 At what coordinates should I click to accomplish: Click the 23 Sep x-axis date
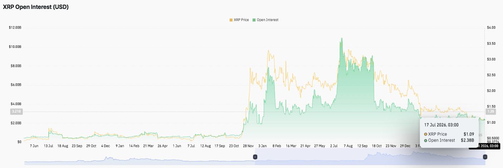pyautogui.click(x=77, y=146)
